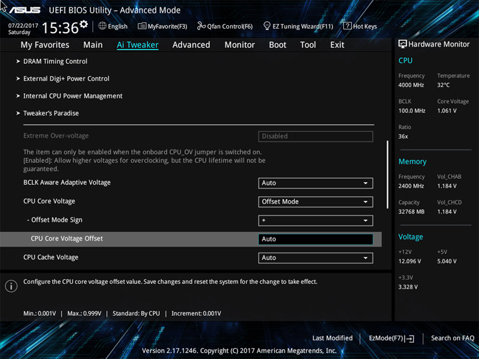
Task: Click the memory frequency 2400 MHz
Action: (411, 186)
